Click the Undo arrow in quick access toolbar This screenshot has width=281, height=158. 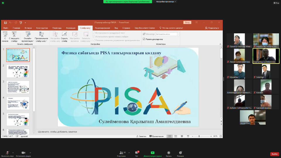tap(11, 23)
